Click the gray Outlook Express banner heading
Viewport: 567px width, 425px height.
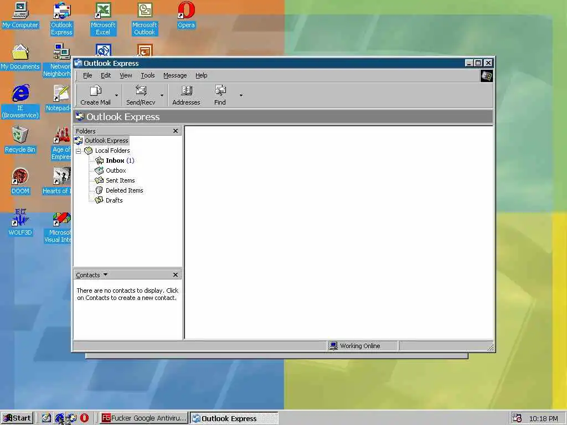coord(283,117)
